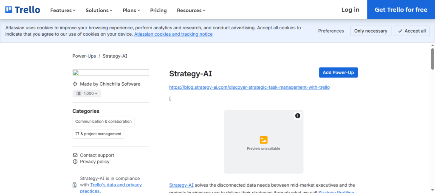This screenshot has width=435, height=193.
Task: Click Made by Chinchilla Software text
Action: coord(110,84)
